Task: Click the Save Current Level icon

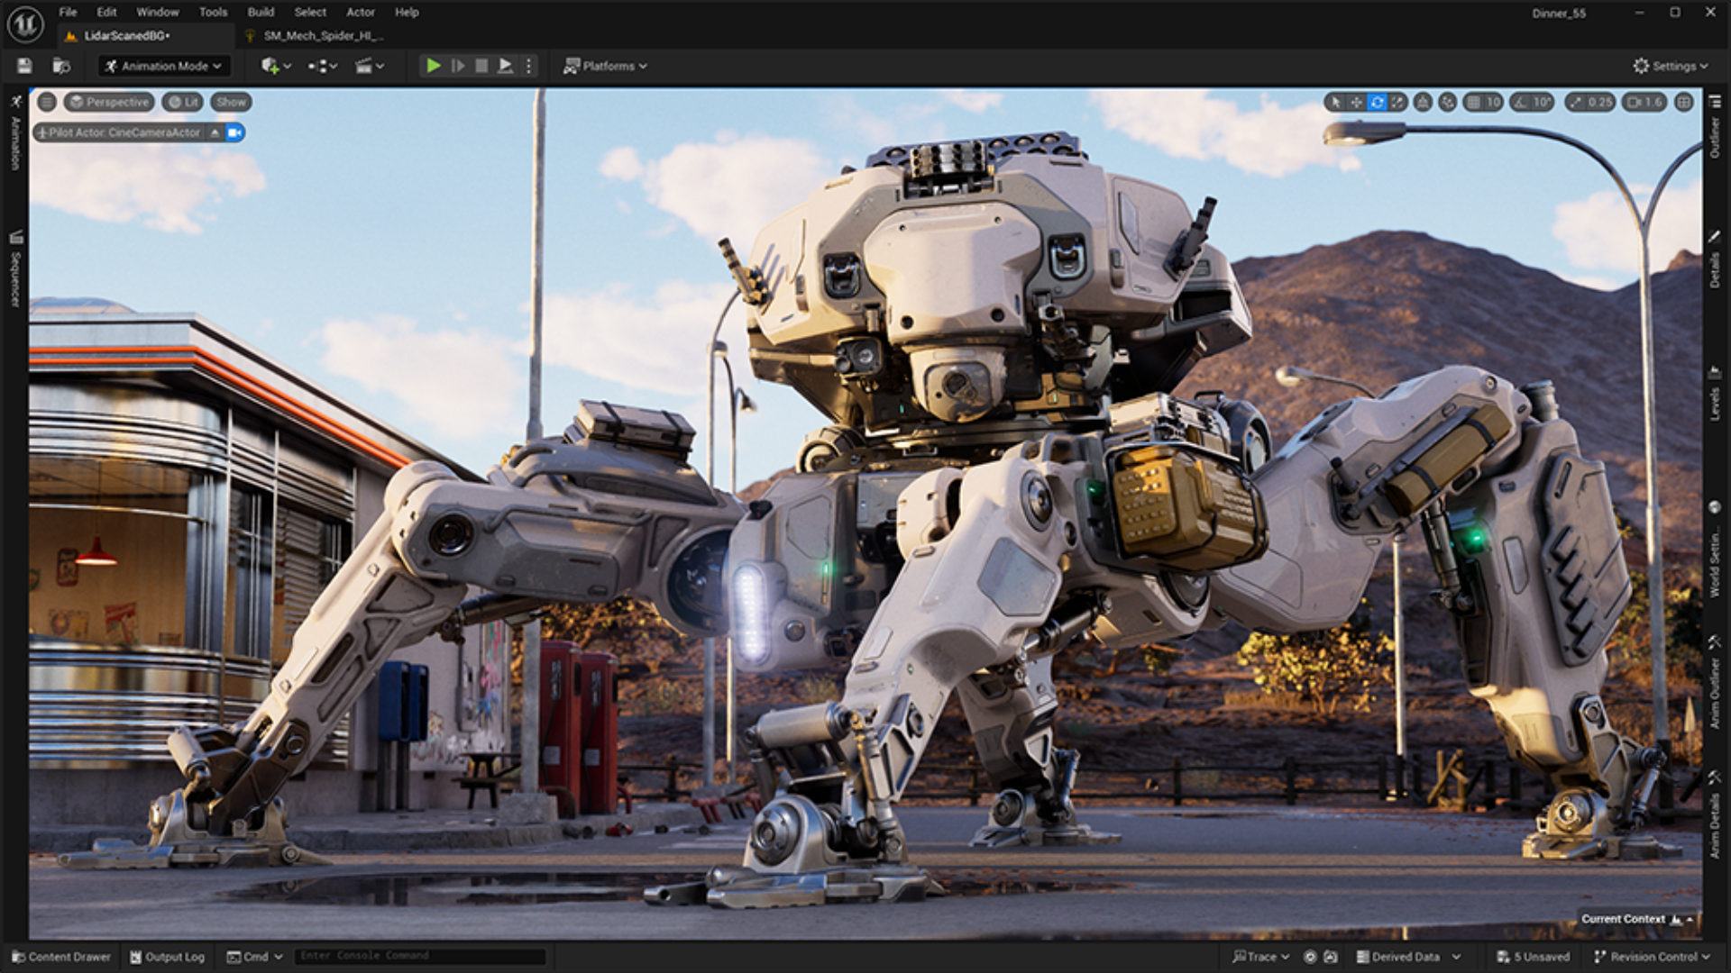Action: point(24,66)
